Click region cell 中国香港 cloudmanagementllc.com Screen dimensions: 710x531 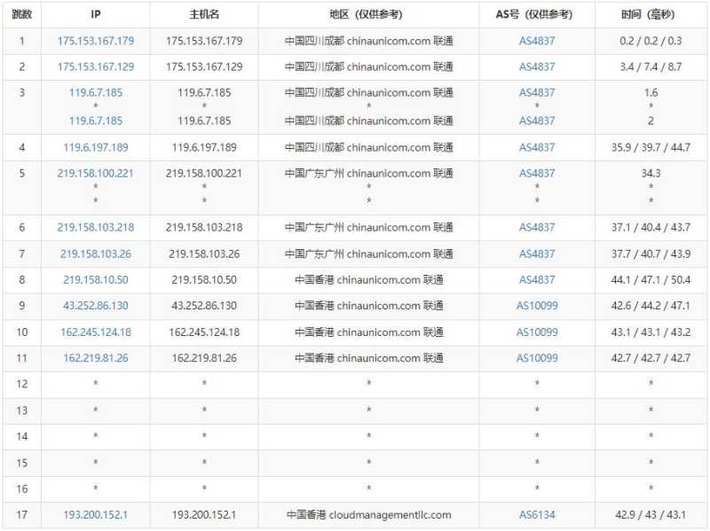369,515
